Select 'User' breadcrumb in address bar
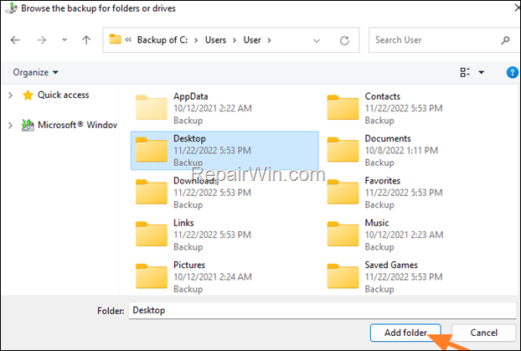 click(x=252, y=40)
